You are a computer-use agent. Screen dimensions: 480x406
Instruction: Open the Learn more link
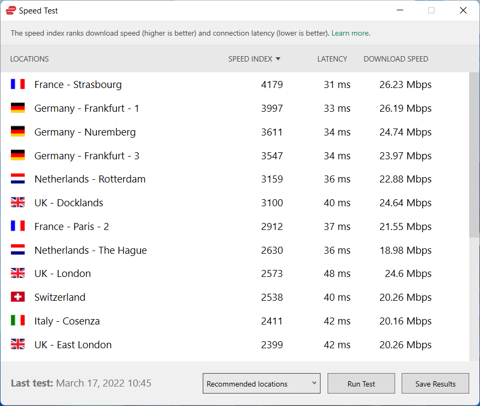tap(350, 33)
